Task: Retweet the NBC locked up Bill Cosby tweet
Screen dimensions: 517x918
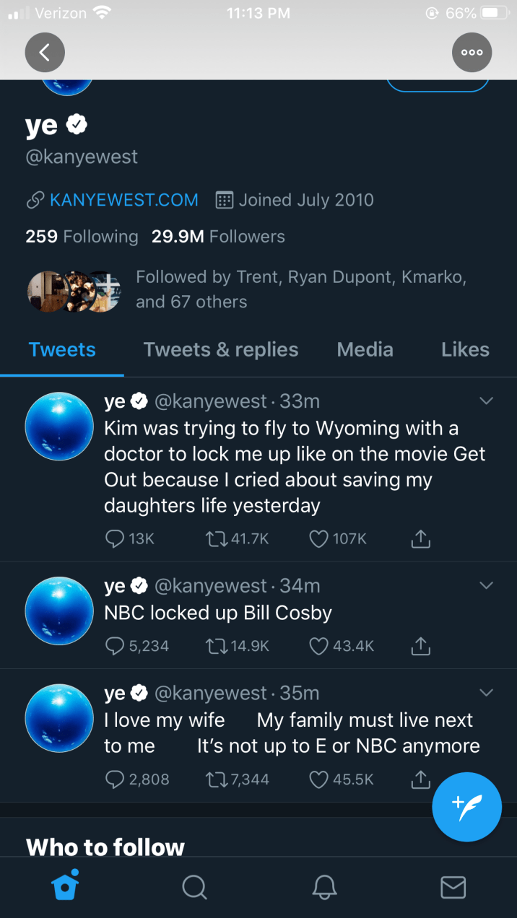Action: (x=217, y=646)
